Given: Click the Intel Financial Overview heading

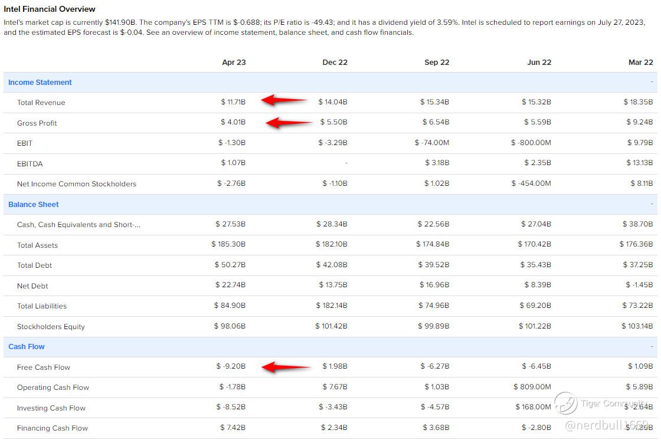Looking at the screenshot, I should pyautogui.click(x=50, y=9).
